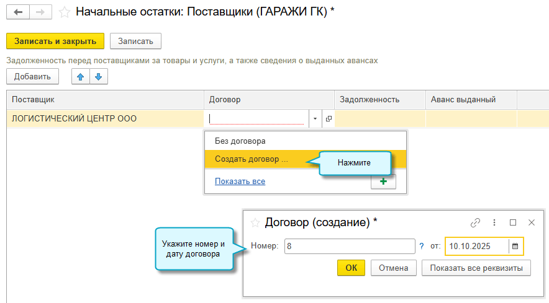The image size is (549, 303).
Task: Select 'Без договора' from the list
Action: coord(240,141)
